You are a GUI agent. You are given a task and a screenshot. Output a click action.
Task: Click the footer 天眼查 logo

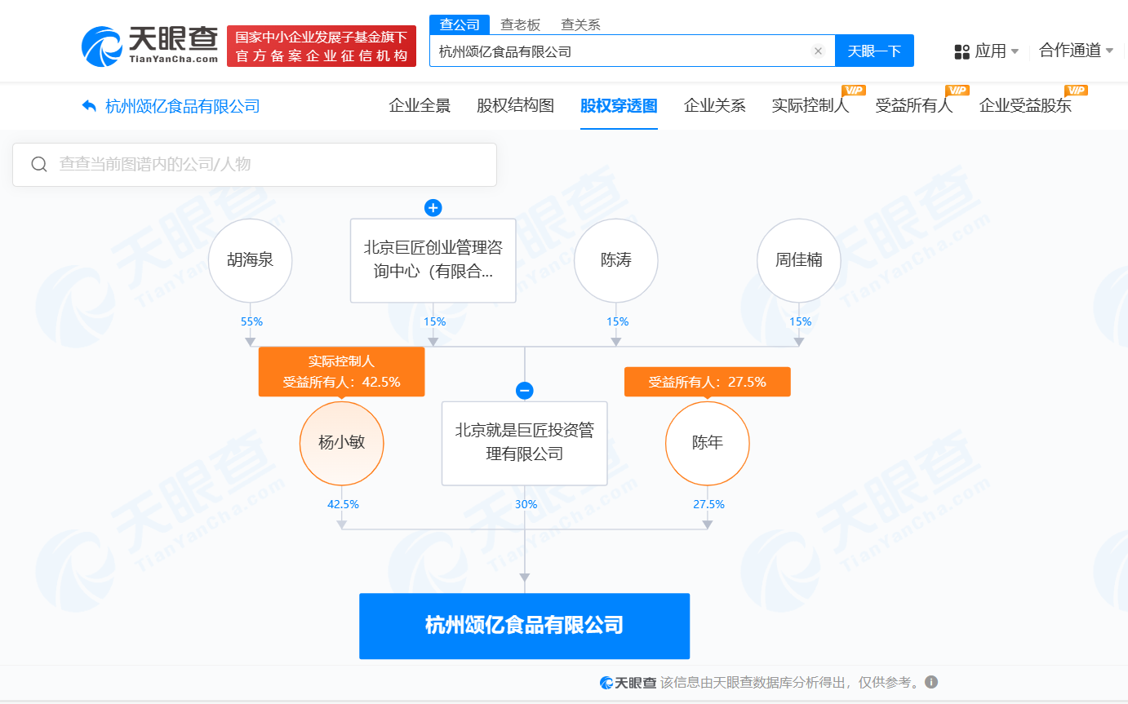pyautogui.click(x=628, y=682)
